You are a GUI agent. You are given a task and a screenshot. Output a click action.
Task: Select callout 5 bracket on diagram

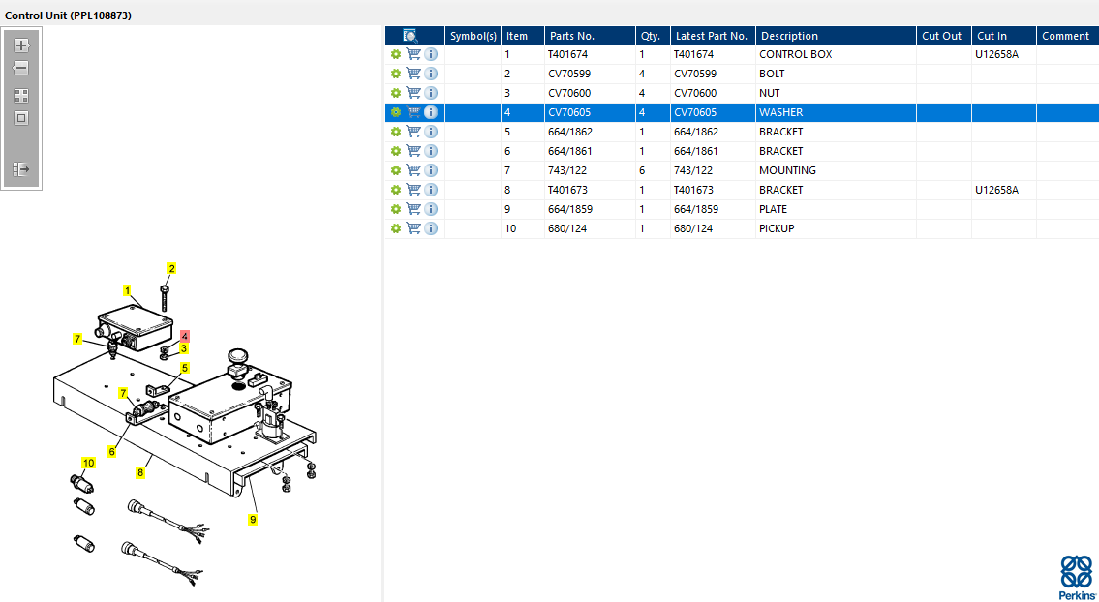pos(185,367)
